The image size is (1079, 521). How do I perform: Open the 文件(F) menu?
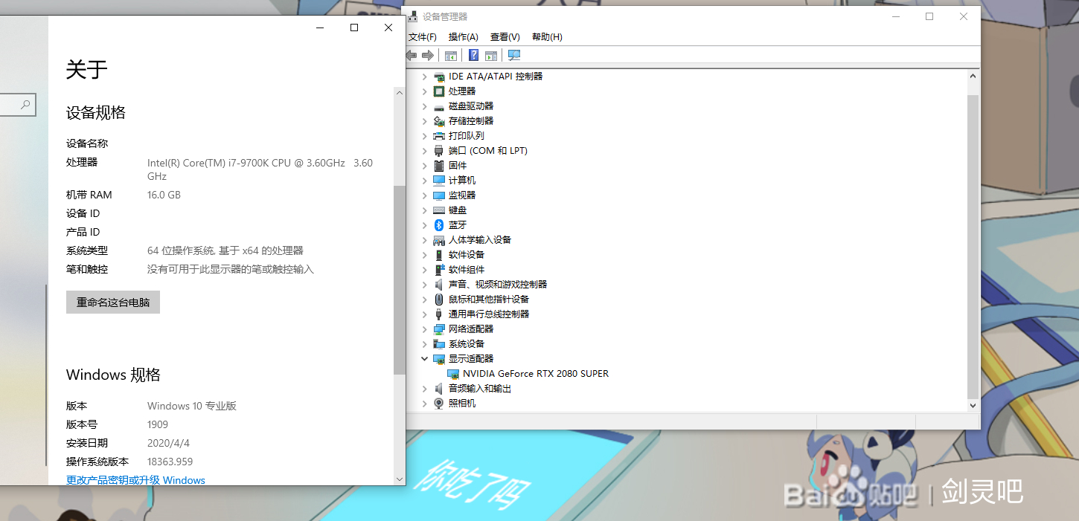tap(423, 37)
